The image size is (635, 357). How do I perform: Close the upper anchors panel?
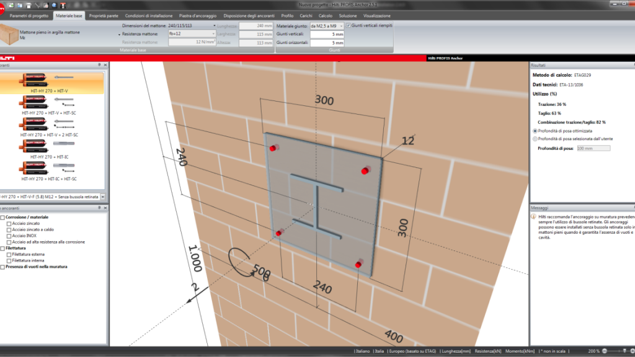(x=105, y=64)
